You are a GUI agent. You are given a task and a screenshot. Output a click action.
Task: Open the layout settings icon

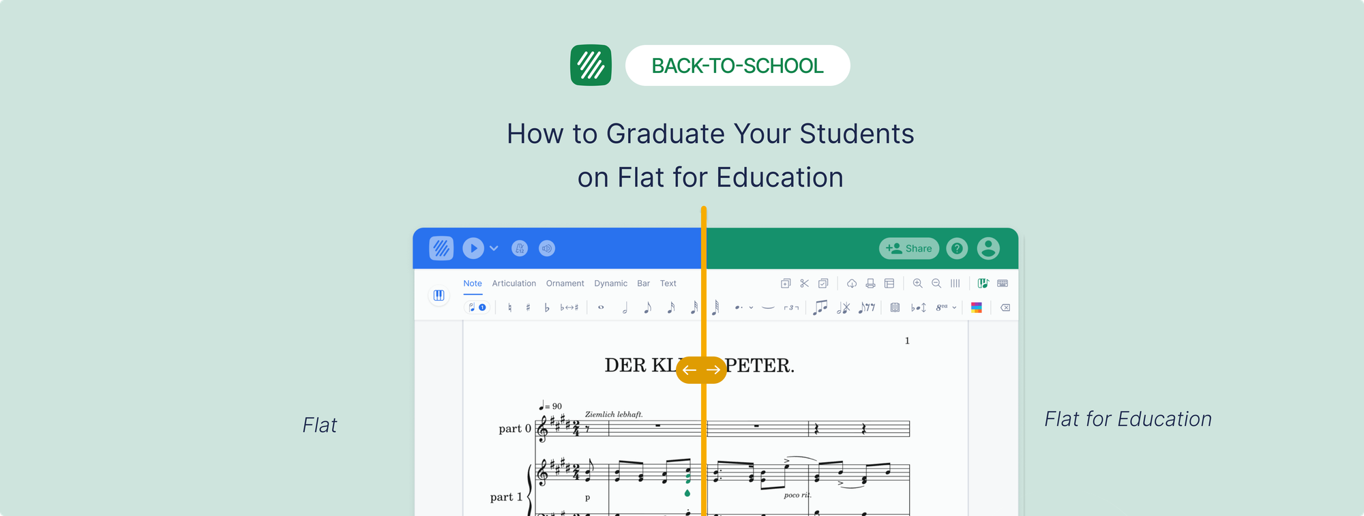(889, 284)
